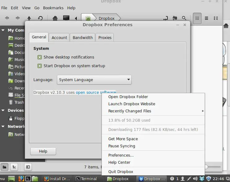Click the reload button in the toolbar

pyautogui.click(x=40, y=18)
